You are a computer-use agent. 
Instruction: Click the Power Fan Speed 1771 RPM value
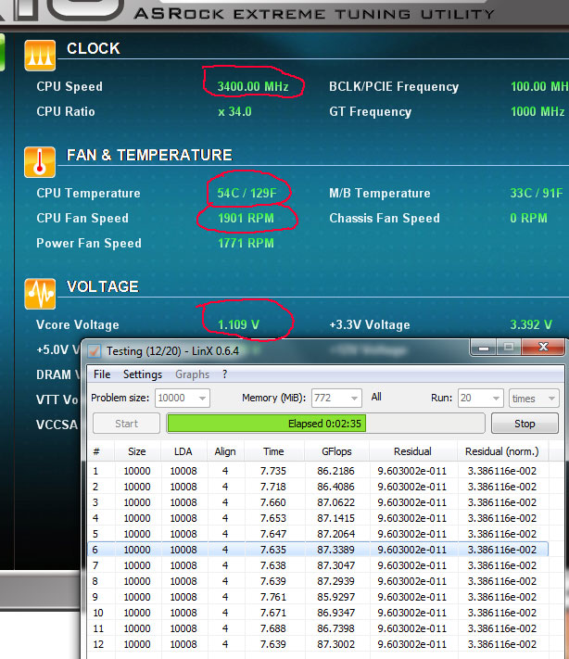point(246,243)
